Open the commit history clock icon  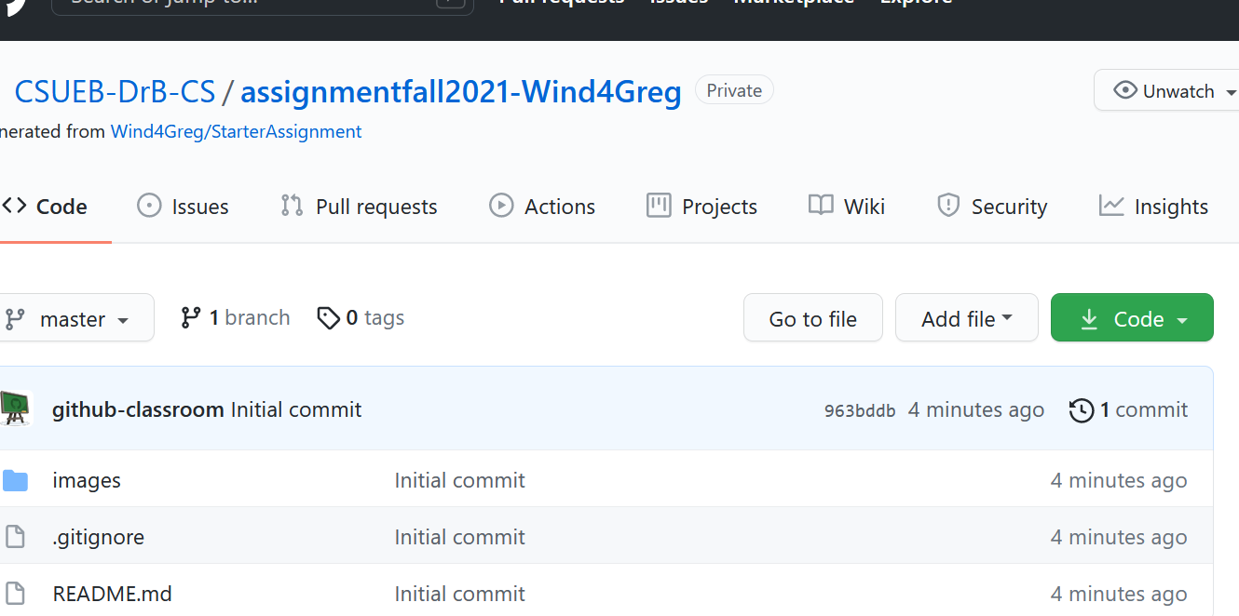point(1082,409)
